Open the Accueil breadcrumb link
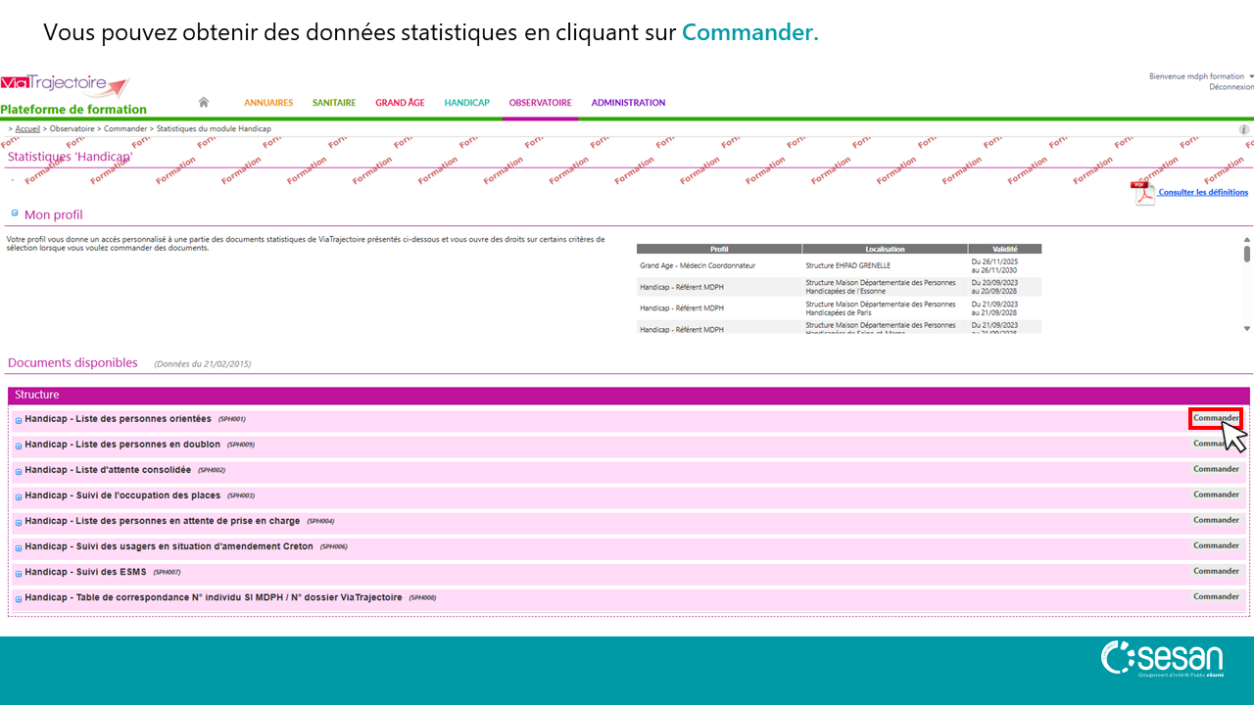The image size is (1254, 705). click(27, 129)
